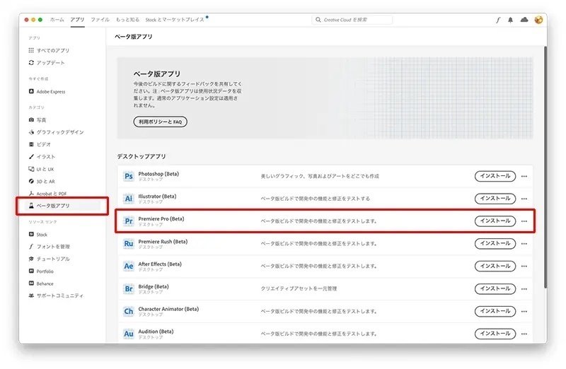Open more options for Premiere Rush (Beta)

[524, 244]
